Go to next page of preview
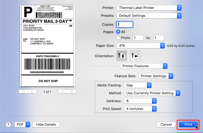The image size is (203, 133). (62, 92)
